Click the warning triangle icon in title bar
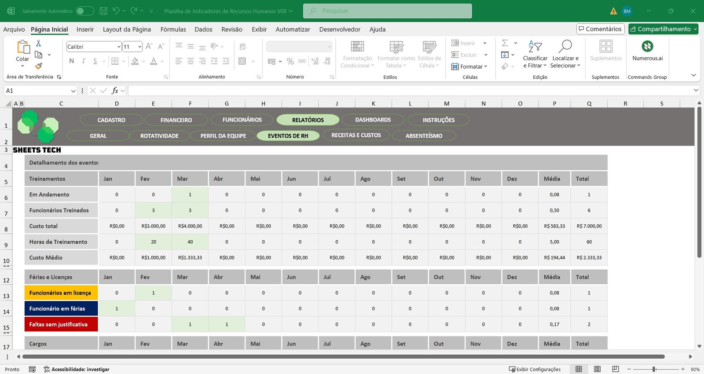The height and width of the screenshot is (374, 704). coord(613,11)
